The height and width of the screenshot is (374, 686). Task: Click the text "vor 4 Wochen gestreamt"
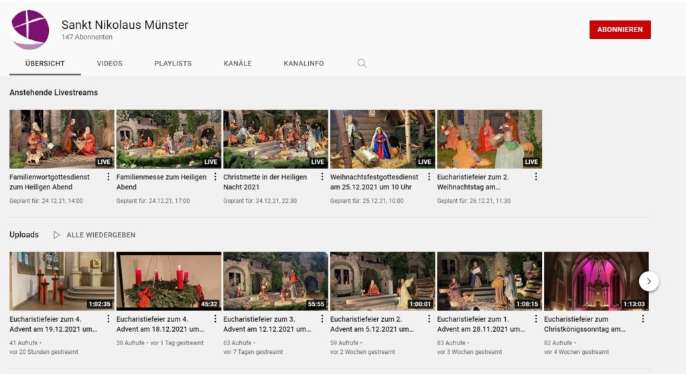coord(576,352)
